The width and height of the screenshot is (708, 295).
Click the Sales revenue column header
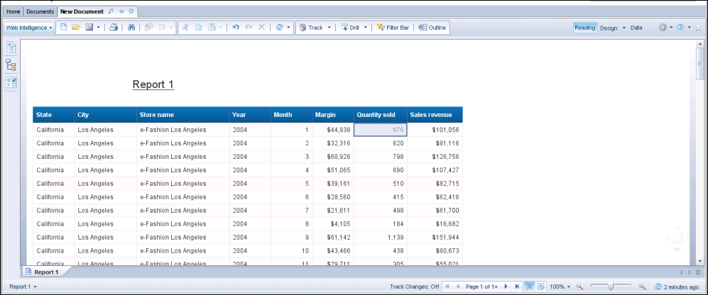tap(435, 115)
